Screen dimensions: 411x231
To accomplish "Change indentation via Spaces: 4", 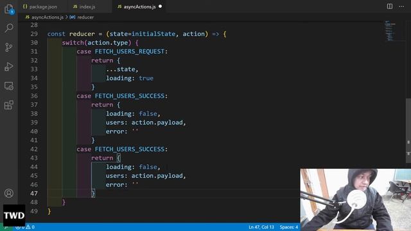I will pos(288,227).
